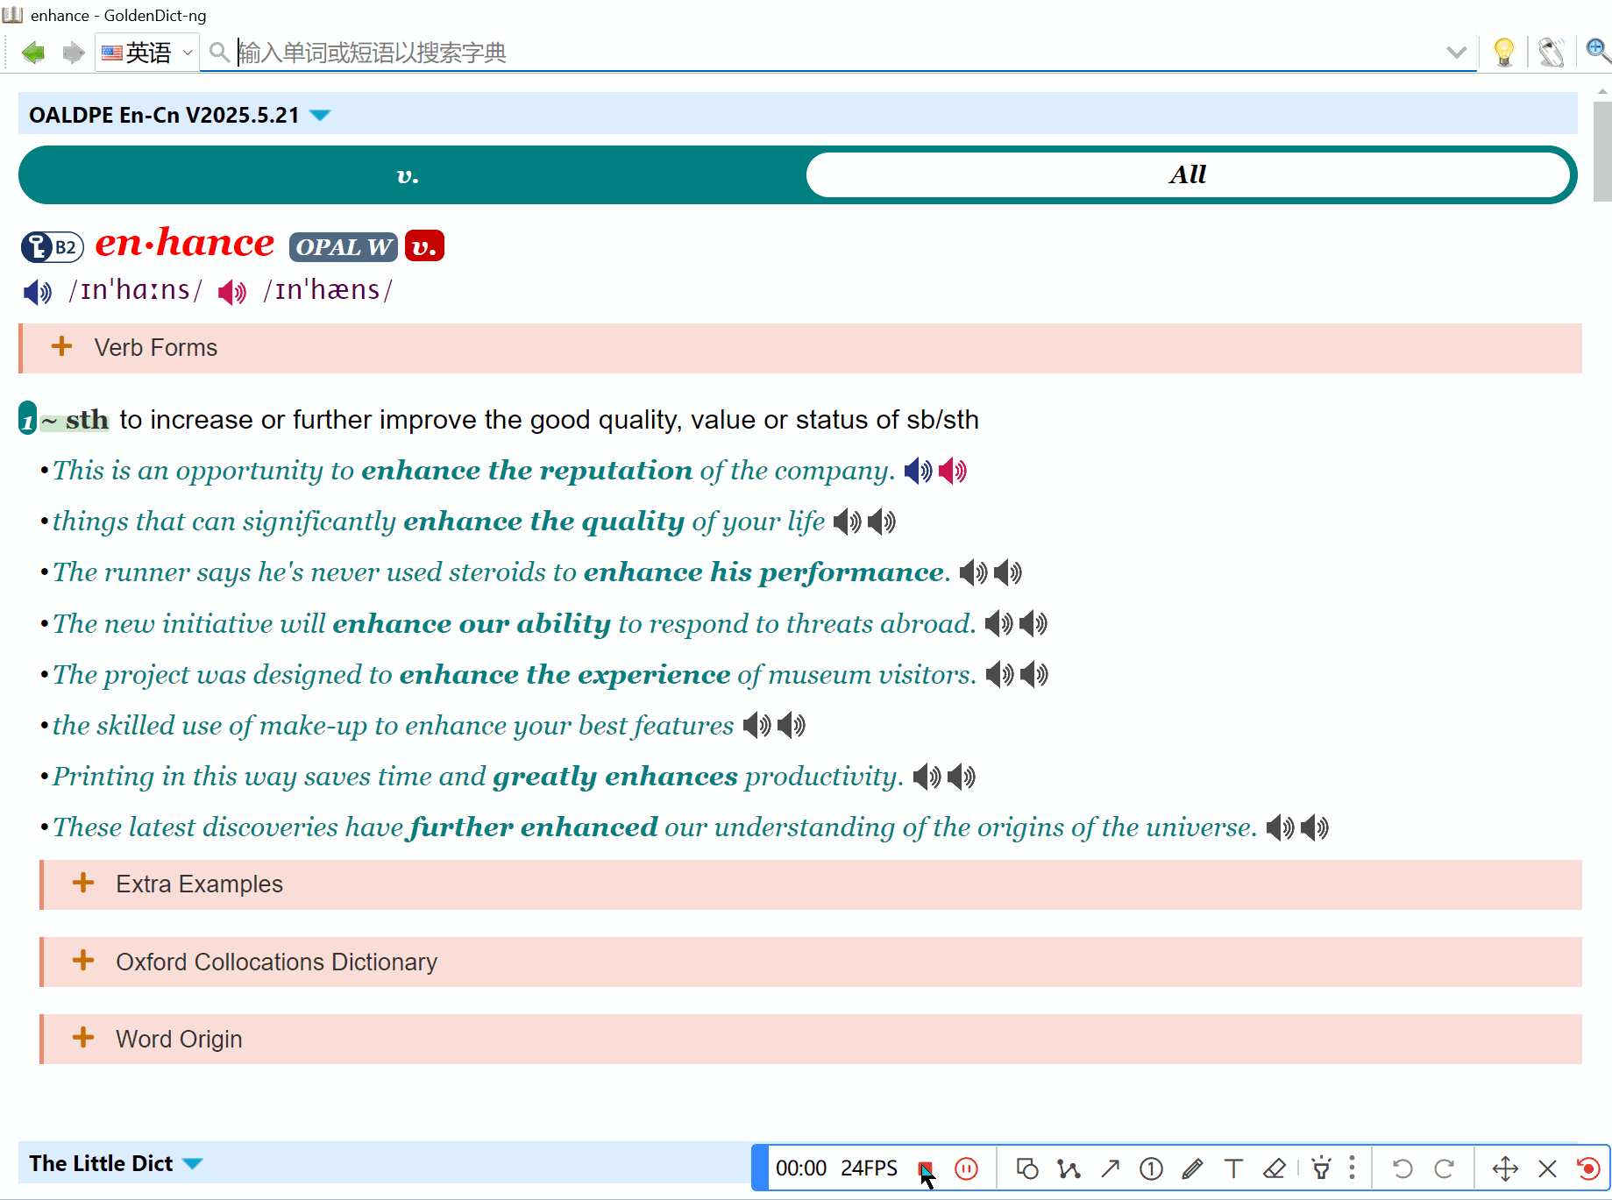Click the word search input field
The image size is (1612, 1200).
click(x=833, y=53)
